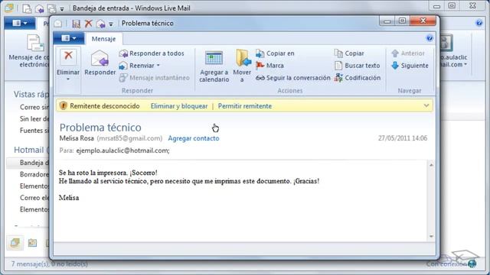This screenshot has height=275, width=490.
Task: Click Vistas rápidas heading in main window
Action: point(31,94)
